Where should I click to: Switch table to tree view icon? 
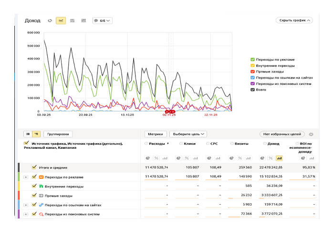(x=37, y=135)
